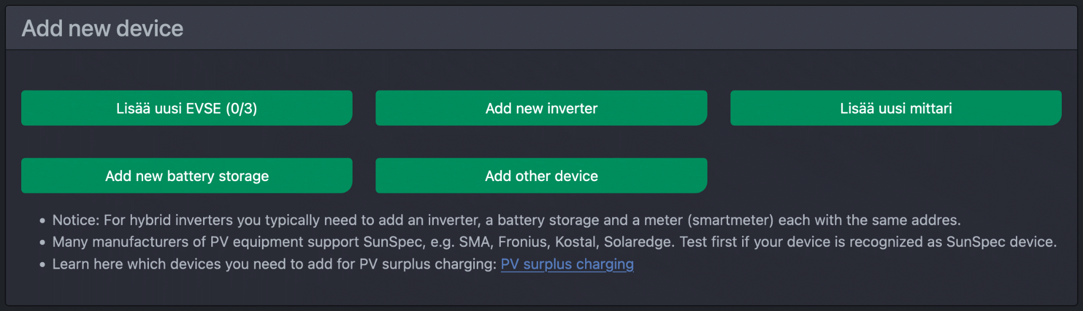Screen dimensions: 1083x311
Task: Choose to add another device type
Action: (x=541, y=176)
